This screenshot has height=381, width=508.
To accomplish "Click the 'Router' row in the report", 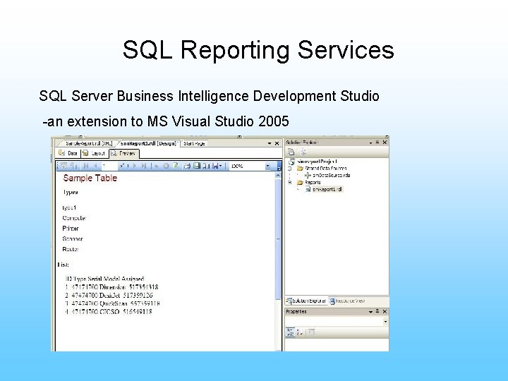I will tap(71, 249).
